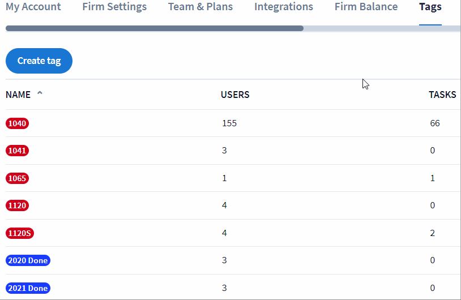Select the Tags tab
The width and height of the screenshot is (461, 300).
[430, 7]
